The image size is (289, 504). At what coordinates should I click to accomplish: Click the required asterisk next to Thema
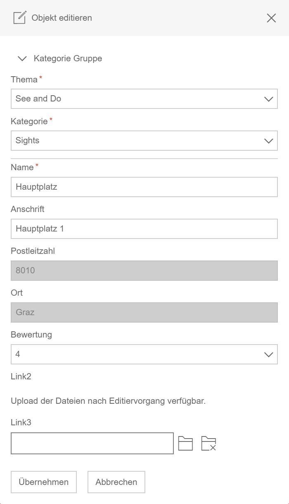tap(42, 77)
